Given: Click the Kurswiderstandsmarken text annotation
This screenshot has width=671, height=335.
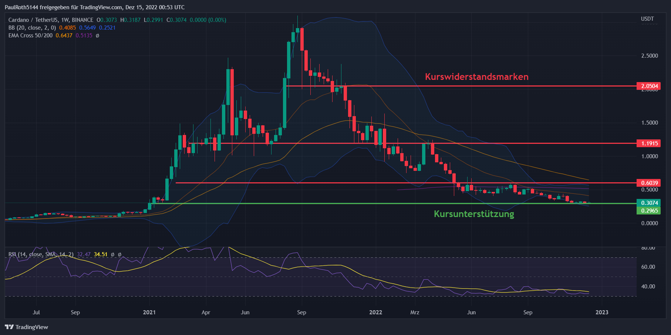Looking at the screenshot, I should (476, 77).
